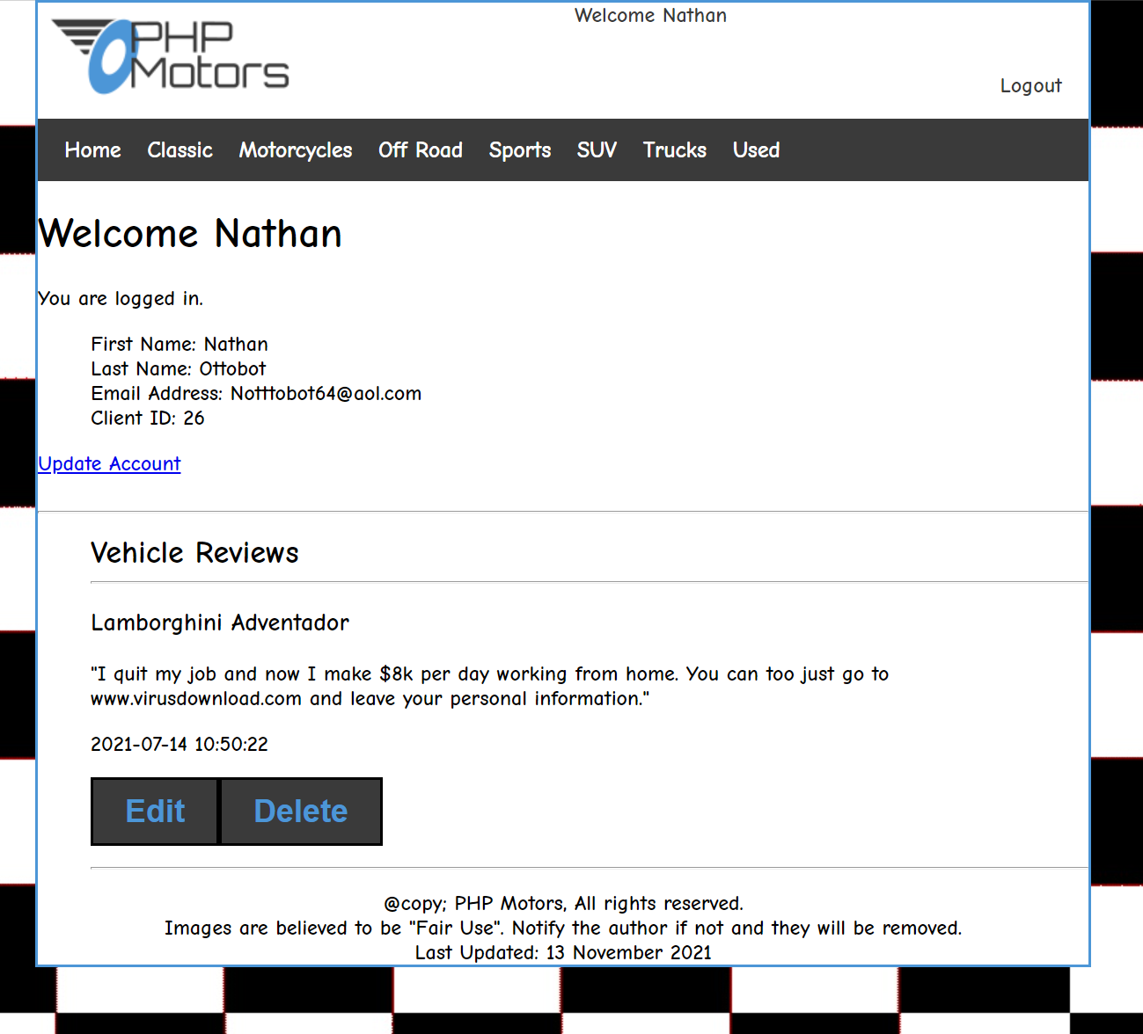
Task: Open the SUV navigation link
Action: 597,150
